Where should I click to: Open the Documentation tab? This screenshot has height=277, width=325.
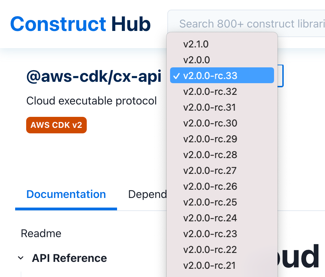tap(66, 194)
